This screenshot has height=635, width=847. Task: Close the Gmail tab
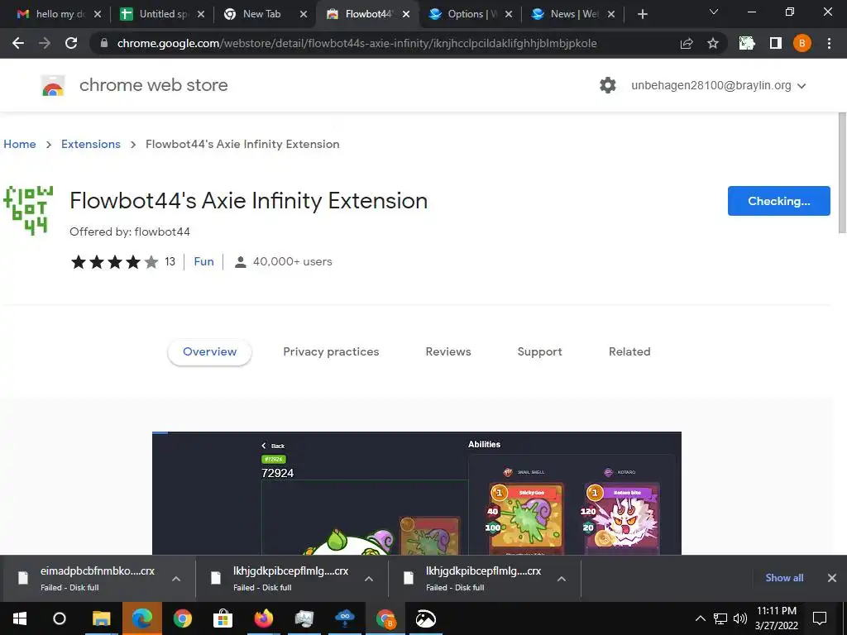click(98, 15)
